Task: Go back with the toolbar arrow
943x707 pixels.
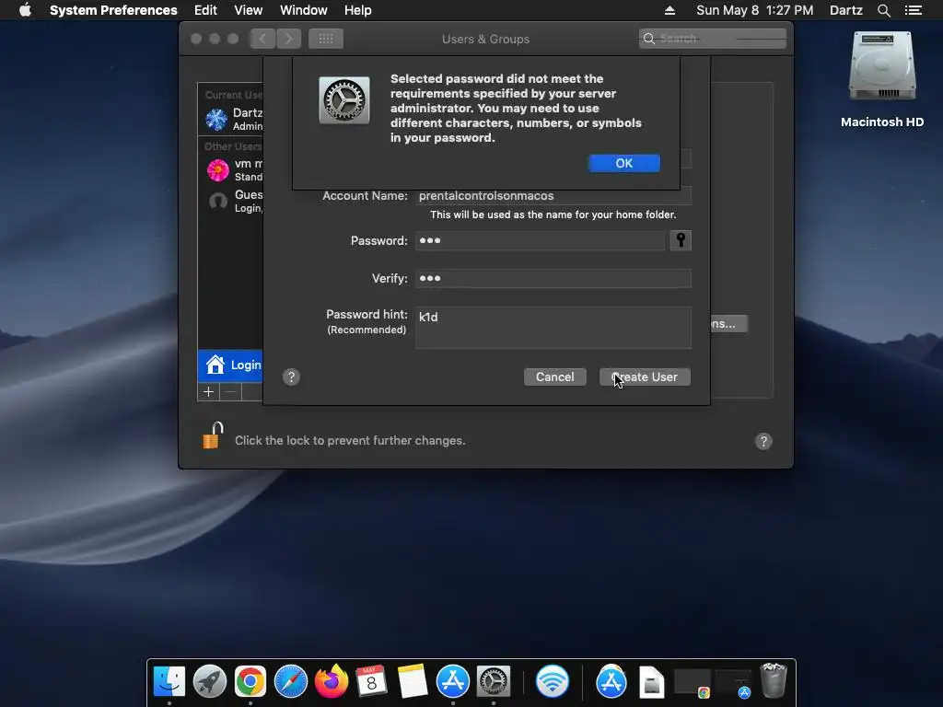Action: tap(262, 39)
